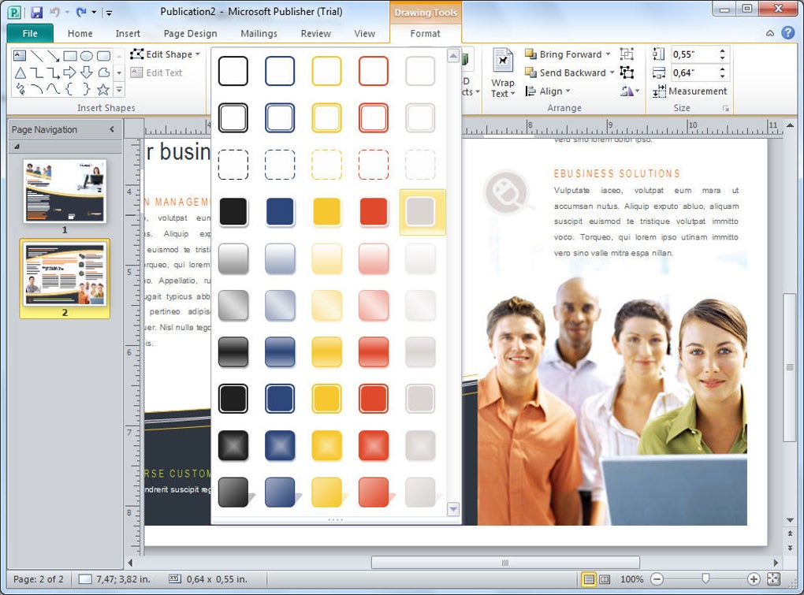
Task: Click the Measurement button in Size group
Action: pos(689,91)
